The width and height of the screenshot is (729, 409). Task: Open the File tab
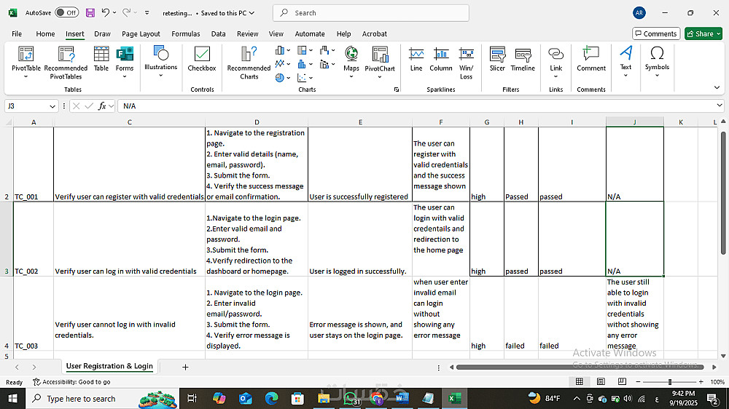(x=17, y=33)
